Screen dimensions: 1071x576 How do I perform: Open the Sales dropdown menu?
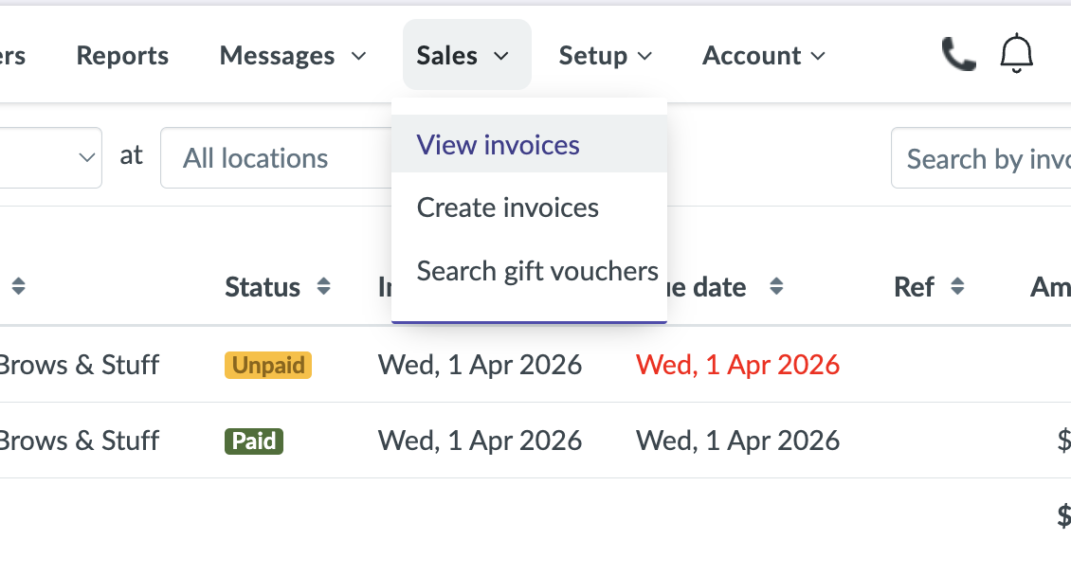coord(466,54)
